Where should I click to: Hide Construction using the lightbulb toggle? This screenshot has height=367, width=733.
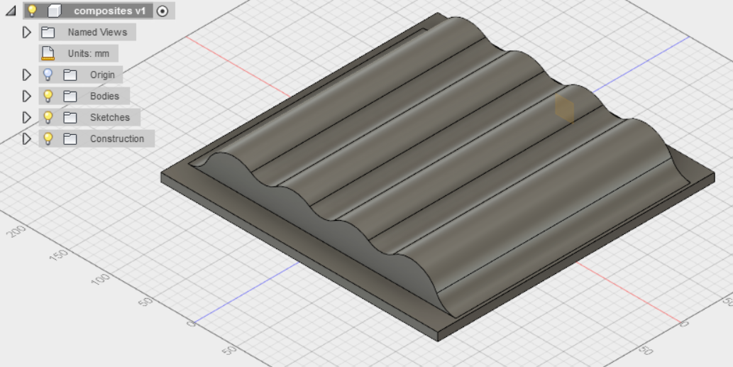(48, 138)
